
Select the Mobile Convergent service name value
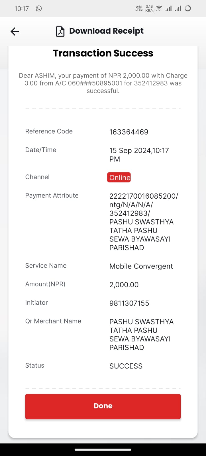tap(141, 266)
